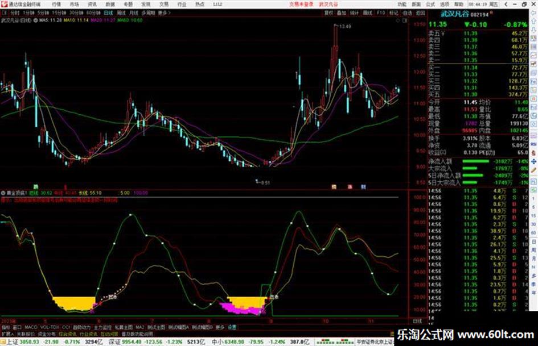538x346 pixels.
Task: Open the 交易 menu
Action: tap(163, 5)
